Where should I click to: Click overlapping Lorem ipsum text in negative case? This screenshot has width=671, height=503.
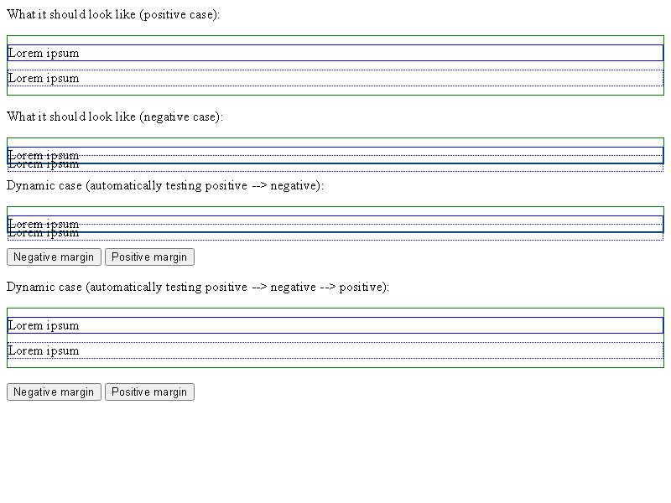(x=44, y=159)
